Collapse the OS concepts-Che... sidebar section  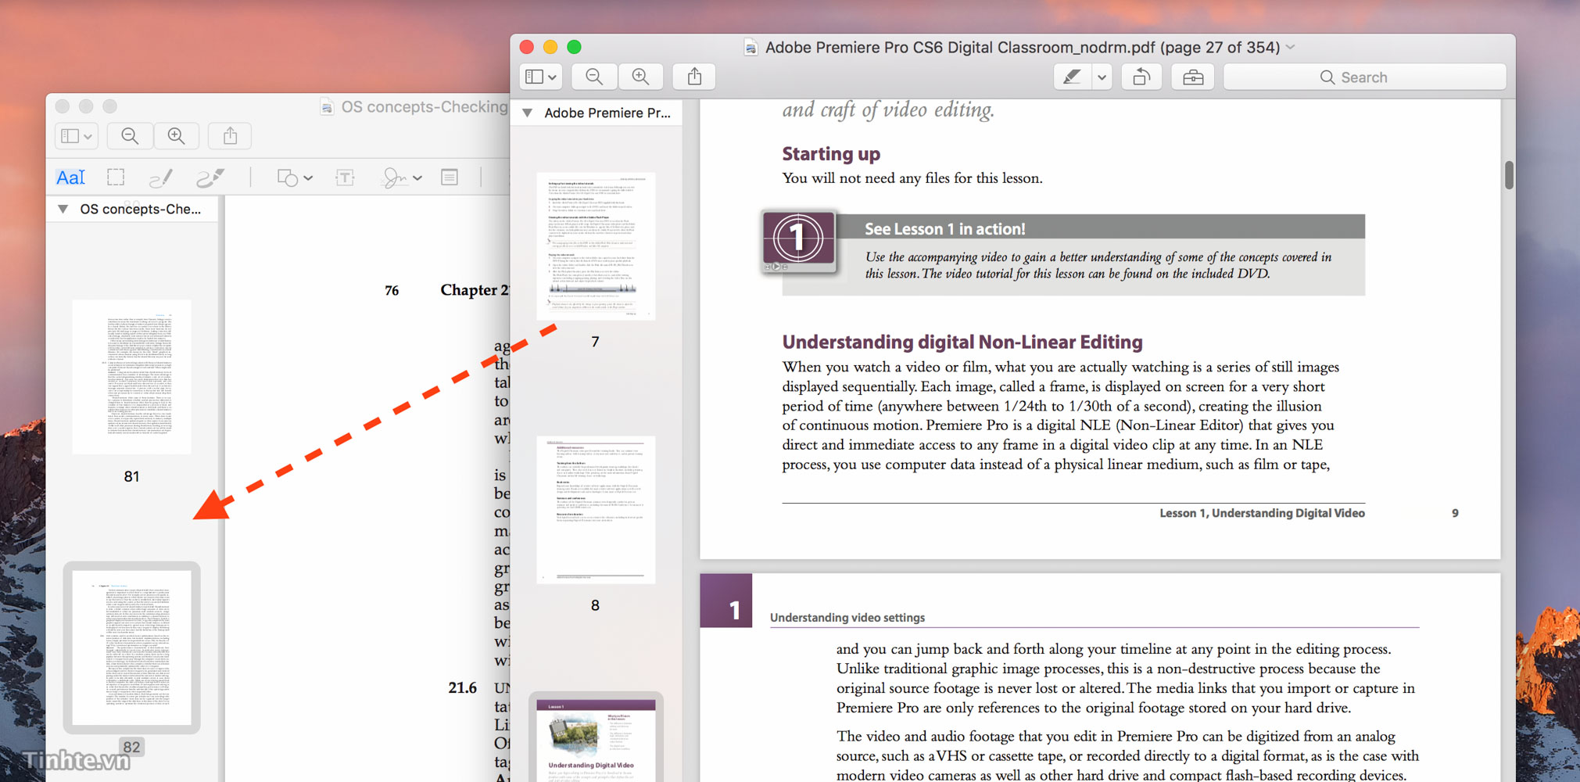[x=63, y=209]
